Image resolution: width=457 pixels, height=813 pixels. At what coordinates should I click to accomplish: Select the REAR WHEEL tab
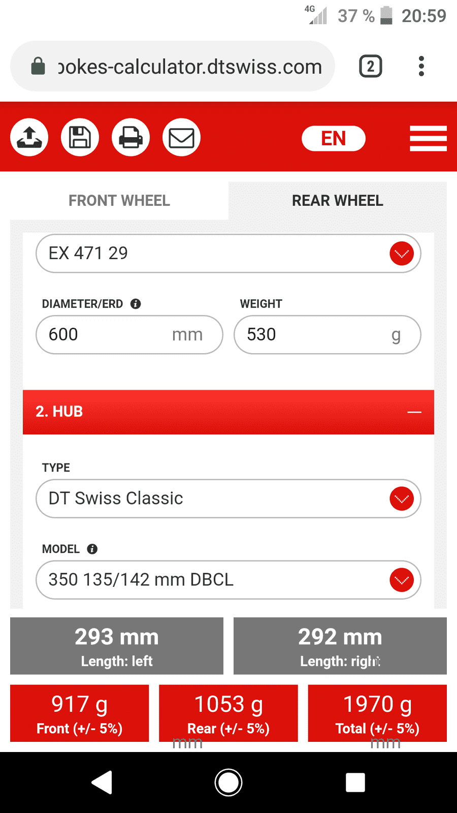tap(338, 201)
